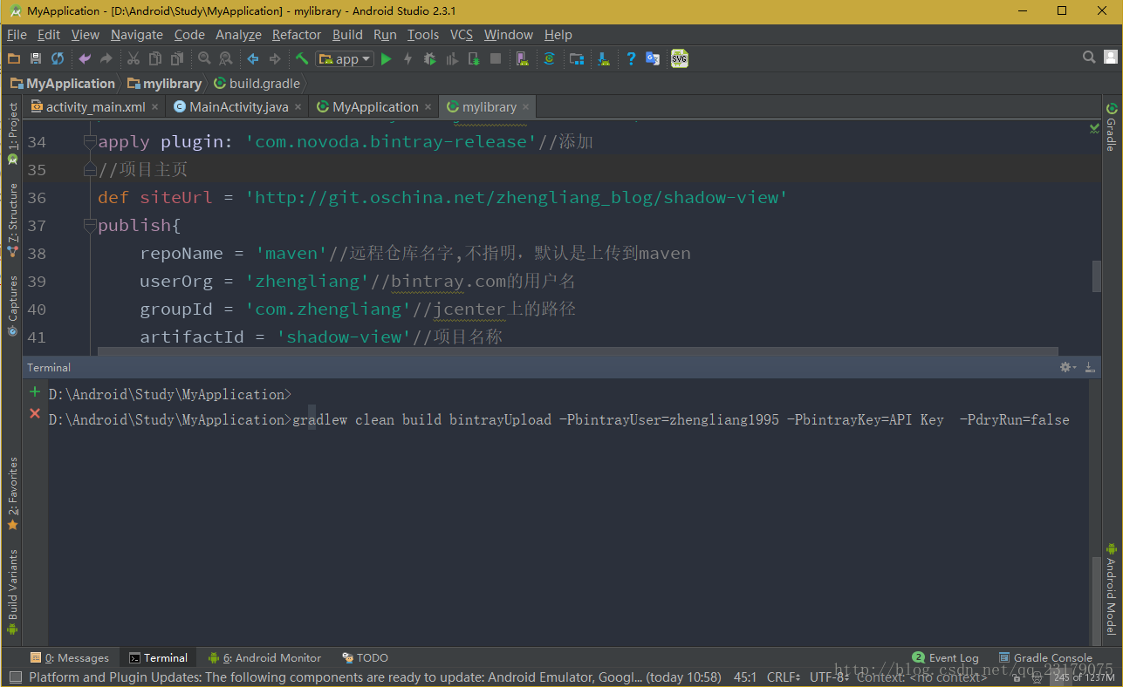Open the CRLF line separator selector
1123x687 pixels.
pyautogui.click(x=784, y=677)
